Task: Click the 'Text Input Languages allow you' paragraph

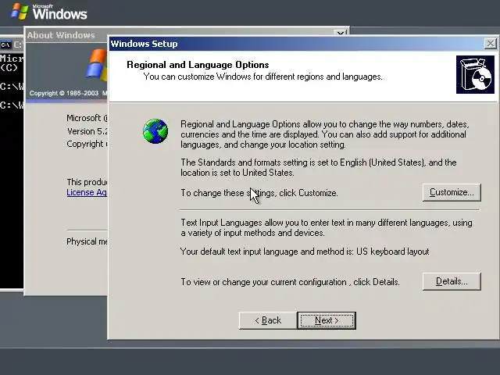Action: point(327,227)
